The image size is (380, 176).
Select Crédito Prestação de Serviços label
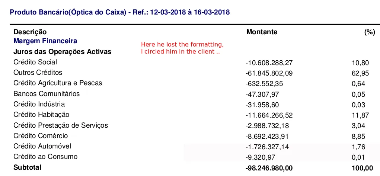[61, 125]
